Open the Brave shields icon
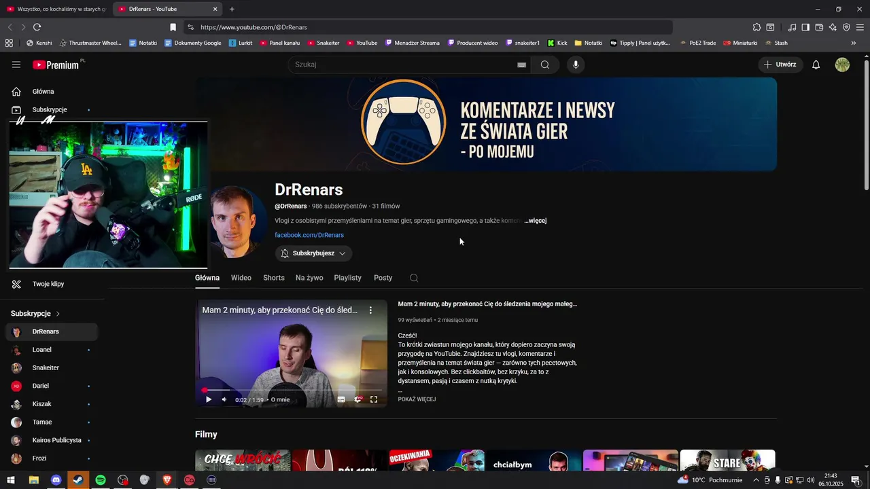This screenshot has width=870, height=489. (x=846, y=27)
